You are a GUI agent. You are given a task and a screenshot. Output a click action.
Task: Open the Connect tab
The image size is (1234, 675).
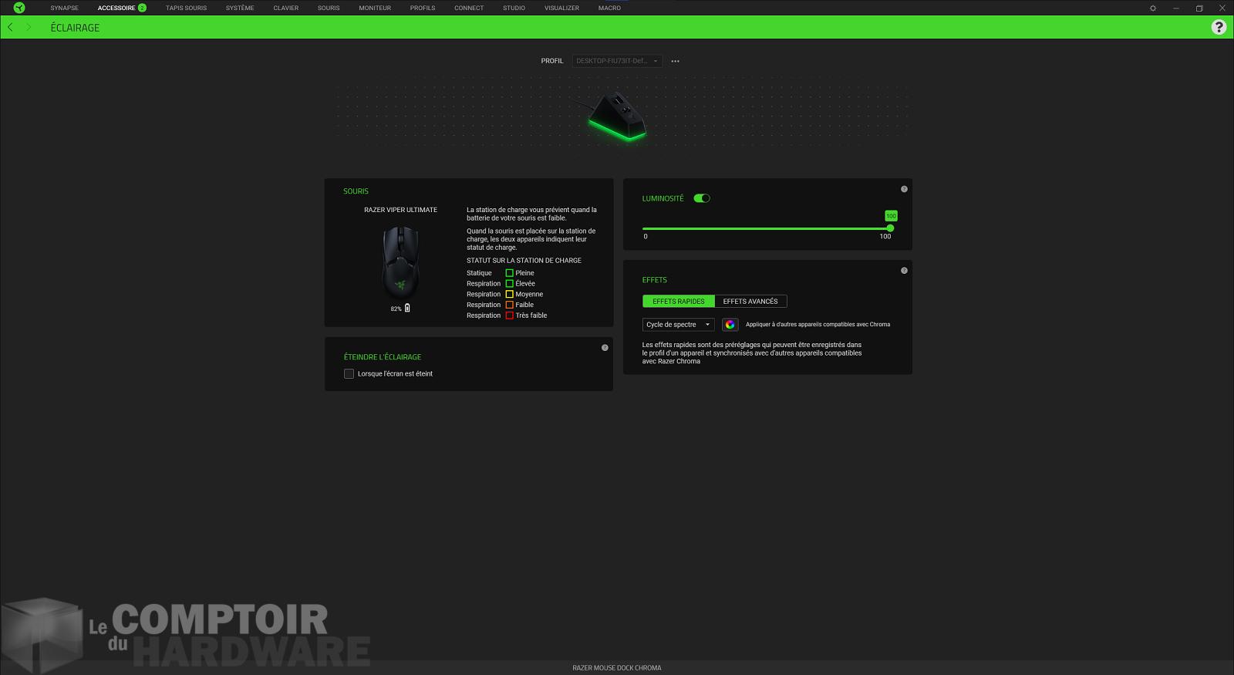(x=469, y=8)
